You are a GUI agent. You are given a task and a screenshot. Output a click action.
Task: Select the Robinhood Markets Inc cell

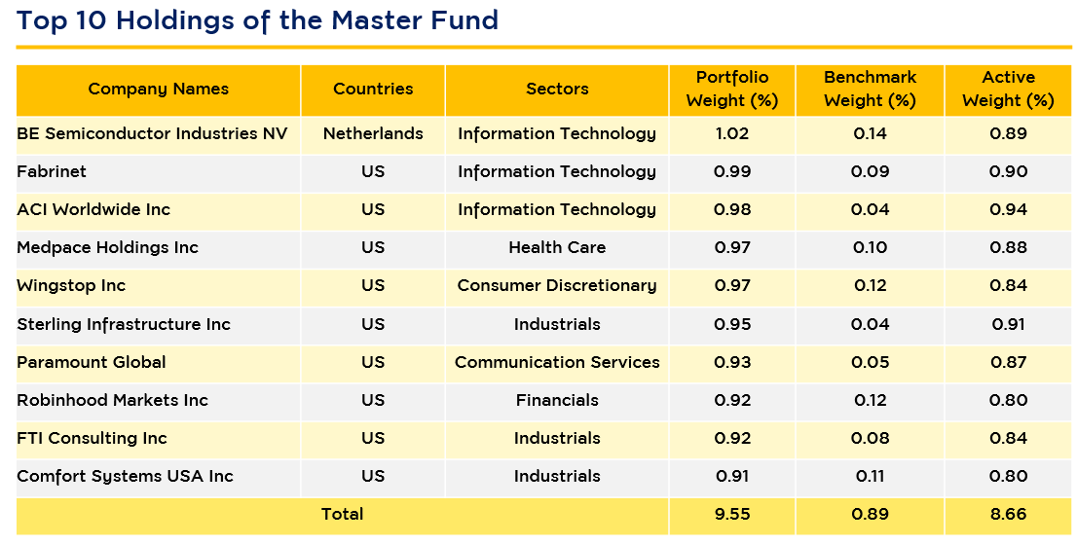point(113,400)
